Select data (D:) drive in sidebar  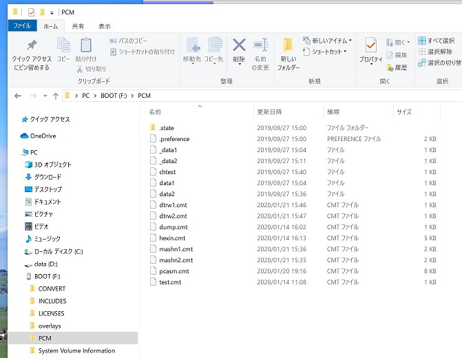click(41, 264)
